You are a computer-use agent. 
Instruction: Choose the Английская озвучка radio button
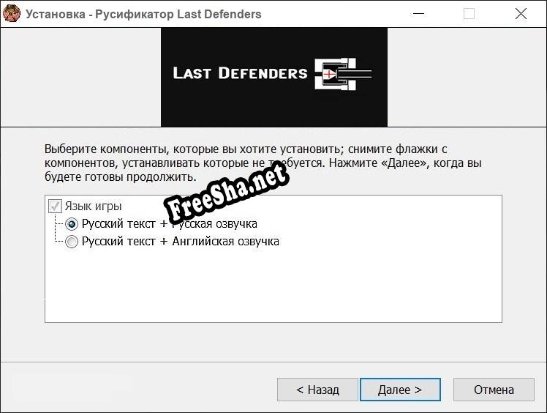pos(72,242)
